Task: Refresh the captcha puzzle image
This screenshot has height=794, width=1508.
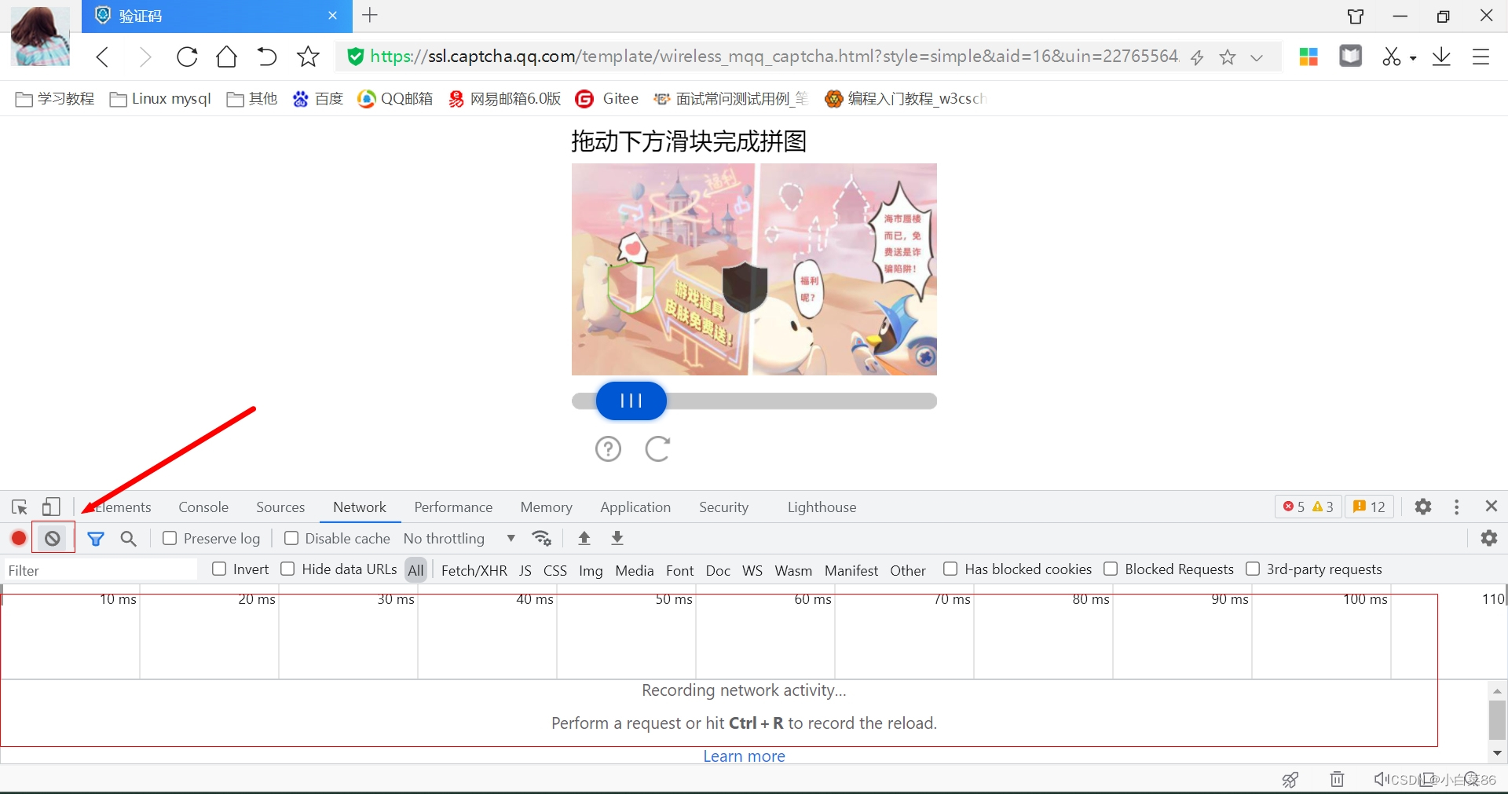Action: 657,449
